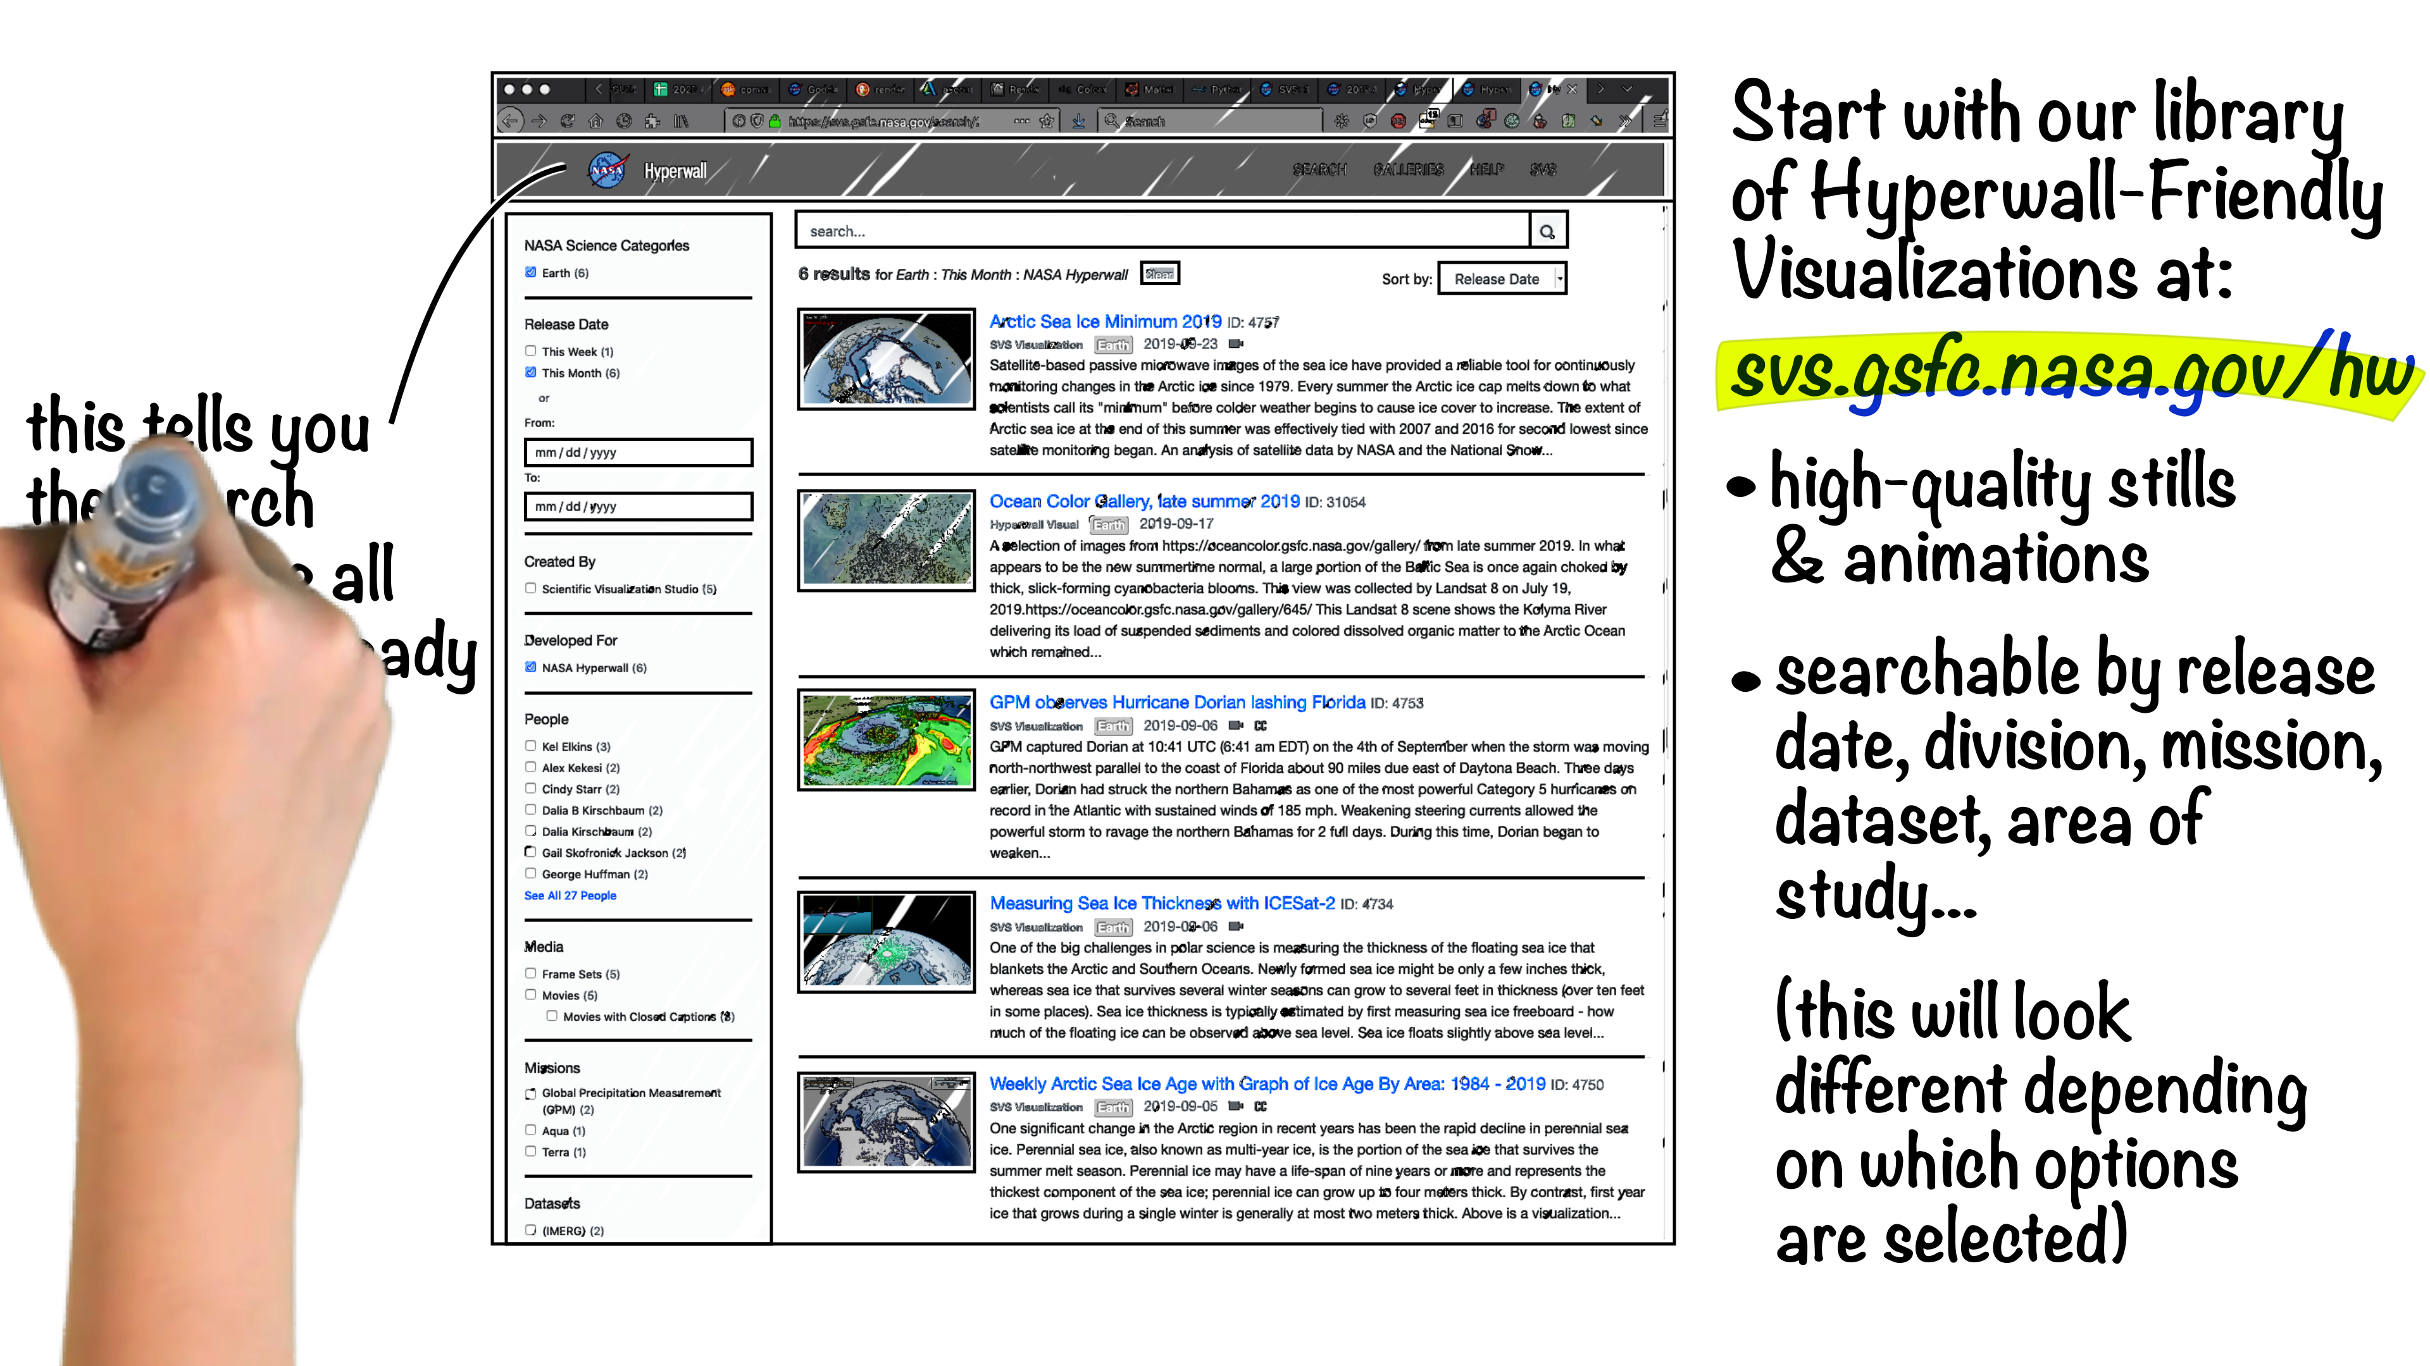The width and height of the screenshot is (2430, 1366).
Task: Open Weekly Arctic Sea Ice Age link
Action: [x=1267, y=1085]
